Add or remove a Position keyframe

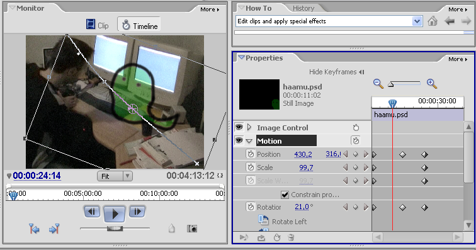pos(356,154)
